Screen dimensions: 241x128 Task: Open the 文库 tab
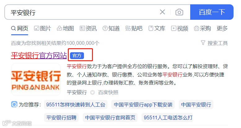coord(157,28)
